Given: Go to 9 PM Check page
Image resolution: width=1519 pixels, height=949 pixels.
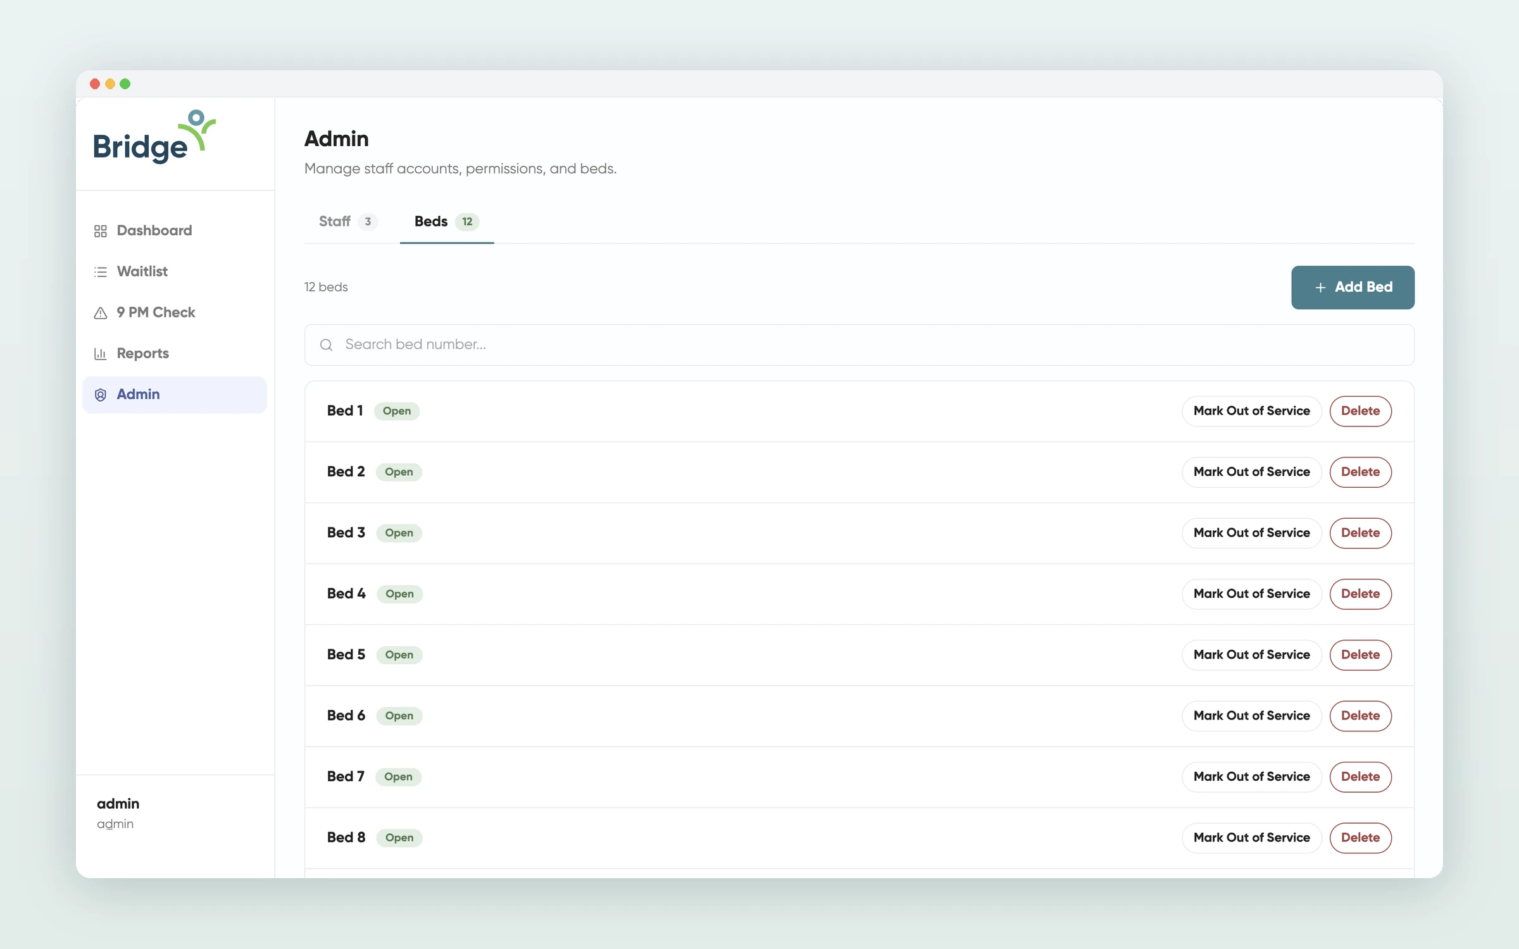Looking at the screenshot, I should (175, 313).
